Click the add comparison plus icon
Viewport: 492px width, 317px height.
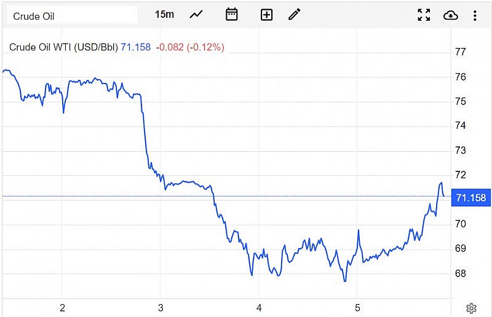click(266, 15)
